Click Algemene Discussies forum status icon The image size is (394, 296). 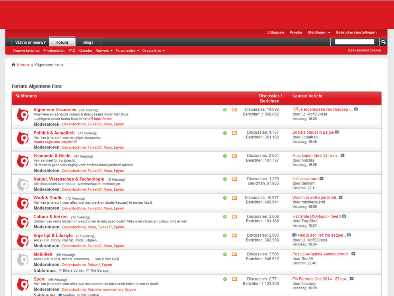tap(23, 115)
